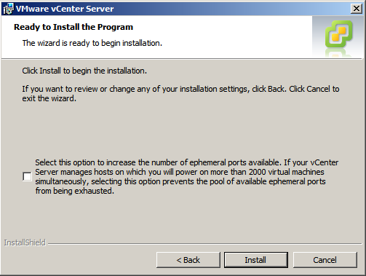Click the Ready to Install the Program heading
The image size is (366, 276).
click(x=73, y=27)
